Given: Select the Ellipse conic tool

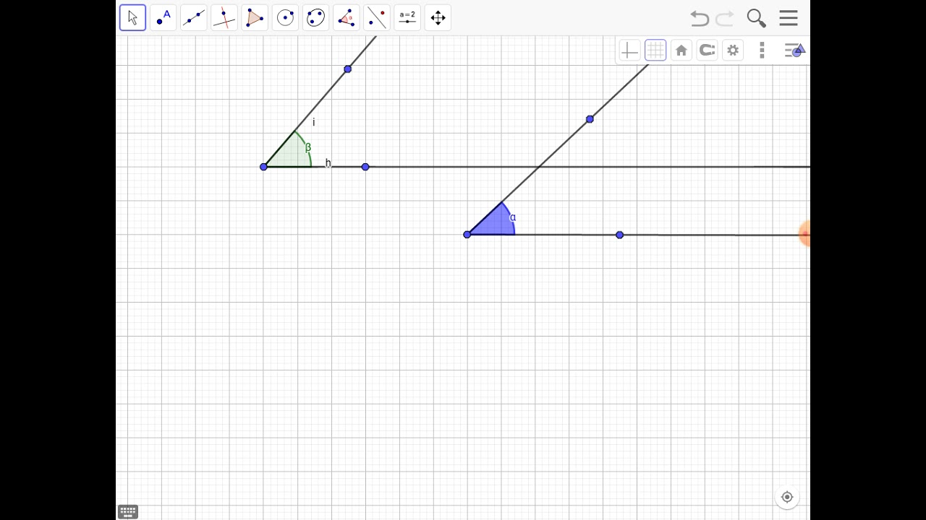Looking at the screenshot, I should 315,17.
